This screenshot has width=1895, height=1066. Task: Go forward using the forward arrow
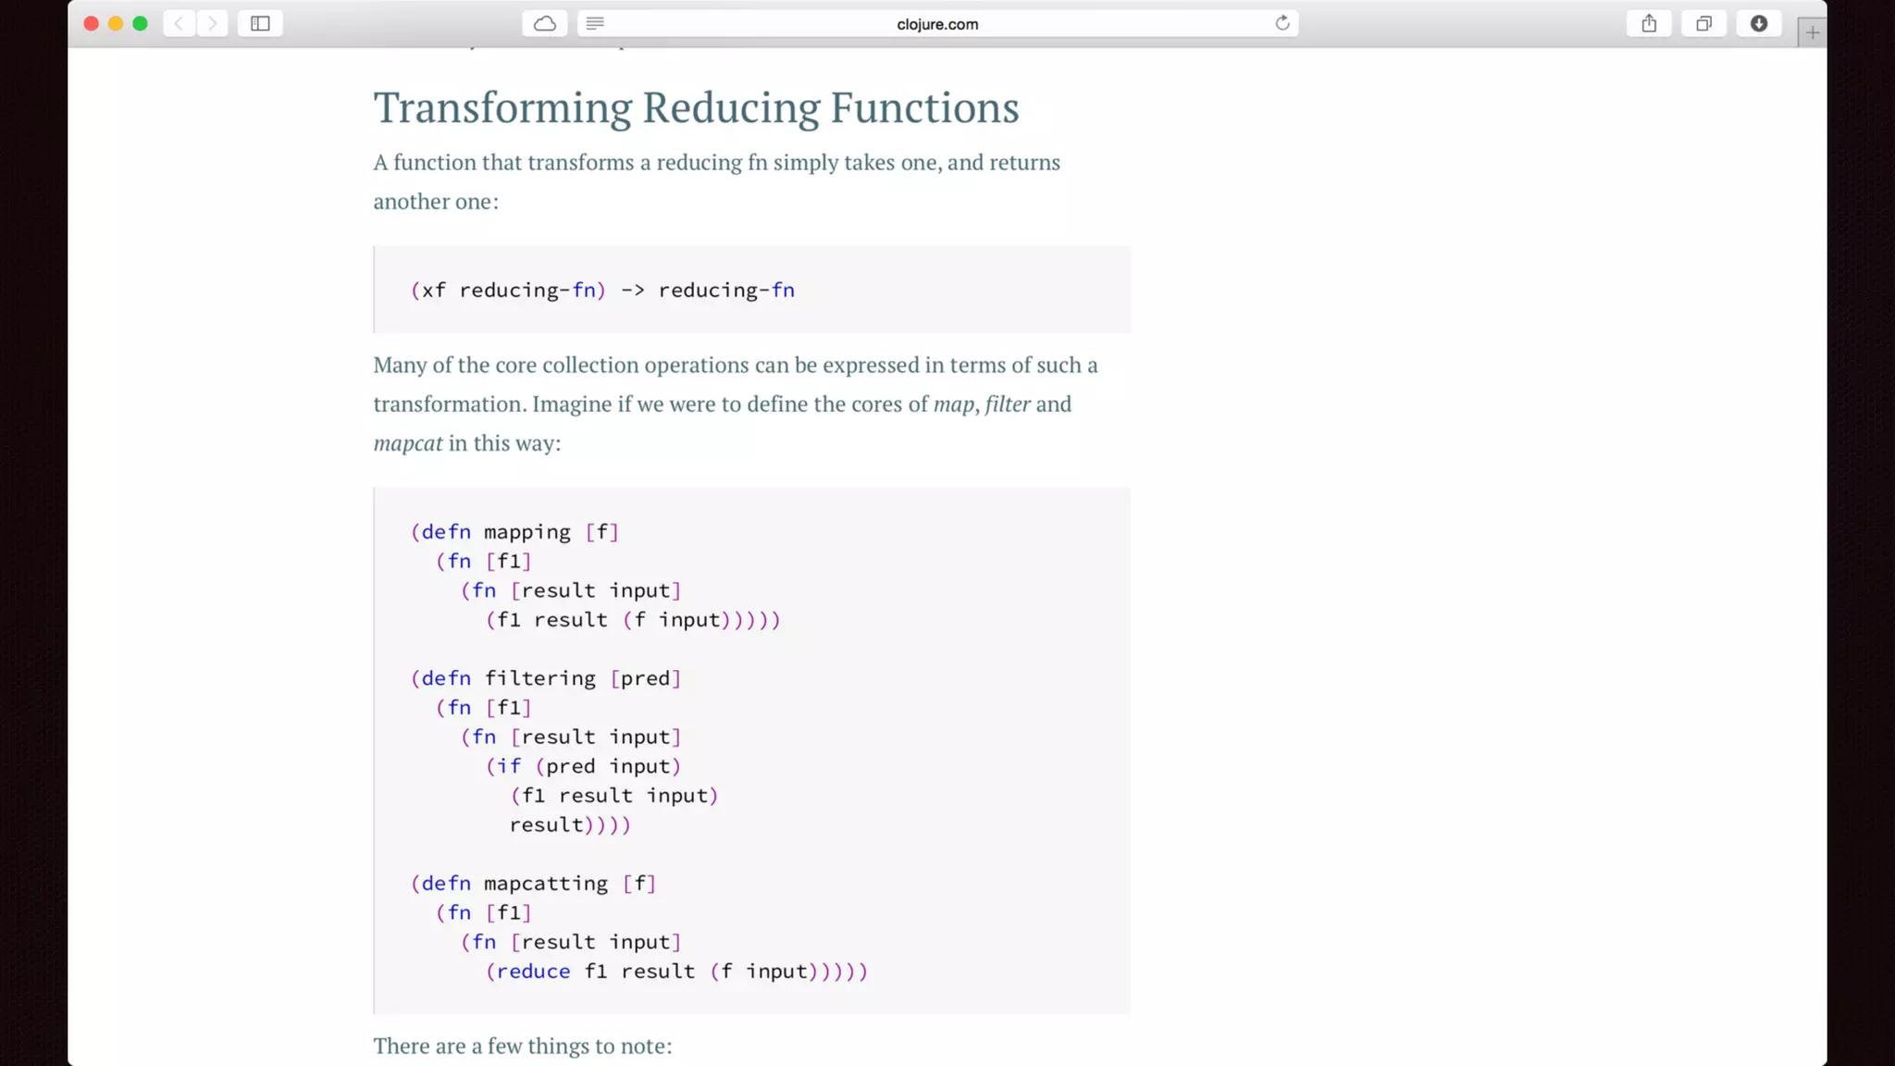click(x=212, y=24)
